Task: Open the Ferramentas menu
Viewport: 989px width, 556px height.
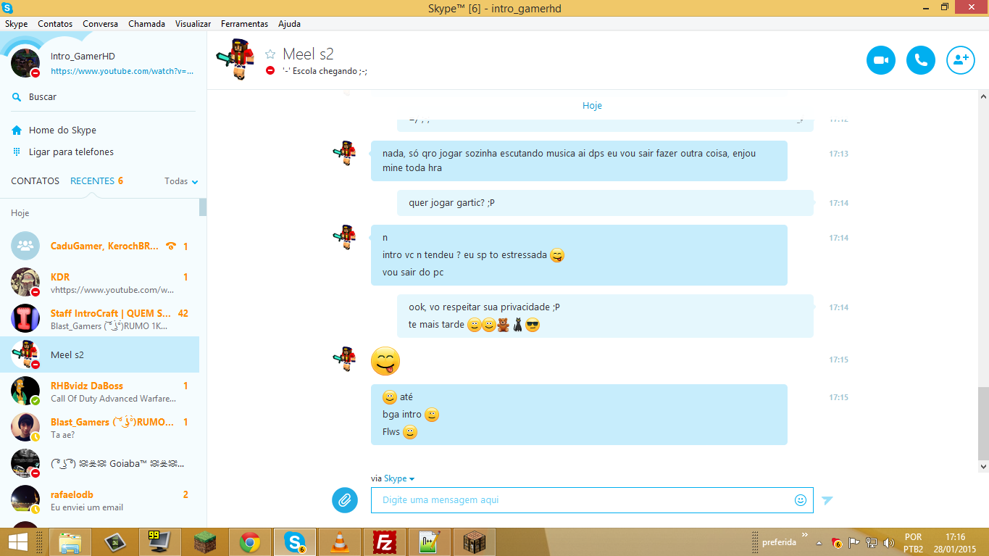Action: point(244,24)
